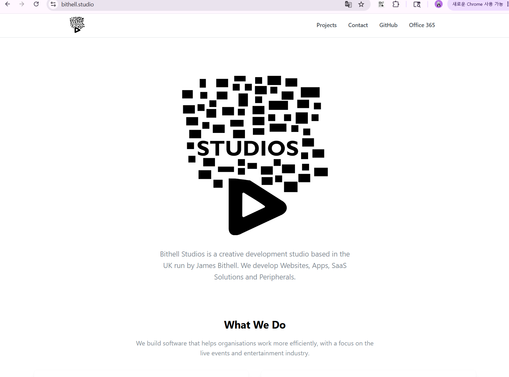This screenshot has width=509, height=377.
Task: Open the side panel search icon
Action: [417, 4]
